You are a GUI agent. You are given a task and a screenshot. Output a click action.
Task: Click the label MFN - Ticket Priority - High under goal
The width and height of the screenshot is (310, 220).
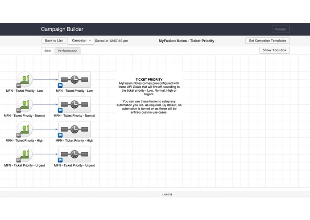pyautogui.click(x=25, y=140)
